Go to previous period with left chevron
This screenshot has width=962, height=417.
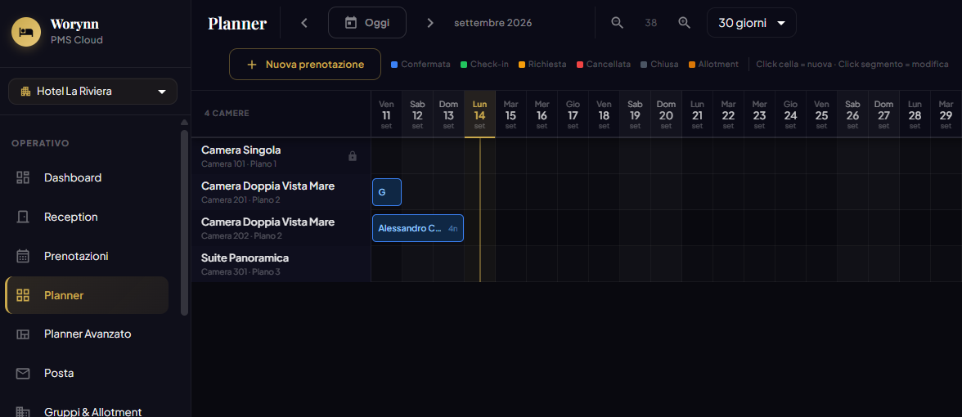[304, 23]
